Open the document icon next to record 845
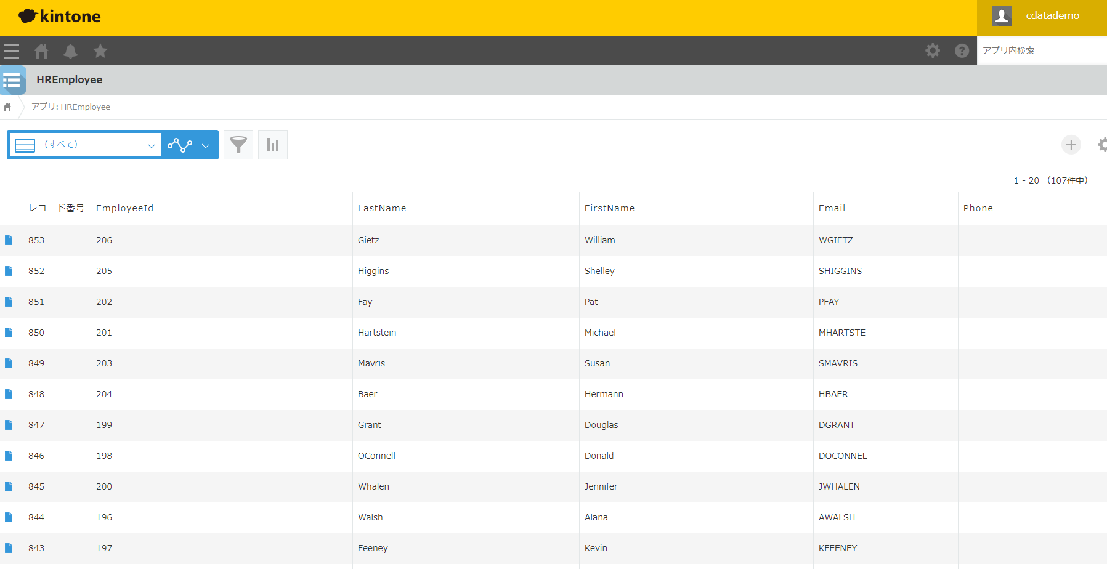The image size is (1107, 569). (9, 486)
